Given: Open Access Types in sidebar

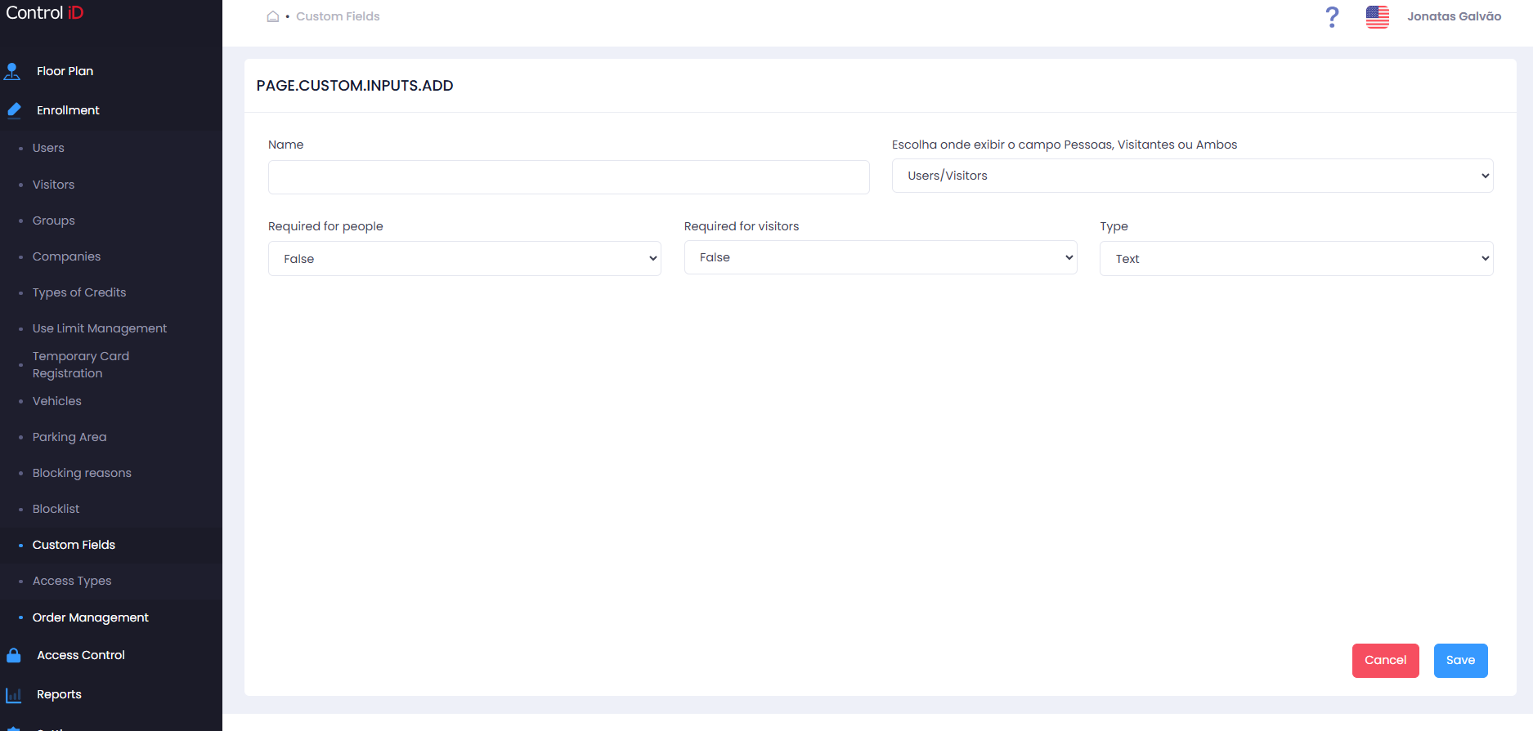Looking at the screenshot, I should pos(72,581).
